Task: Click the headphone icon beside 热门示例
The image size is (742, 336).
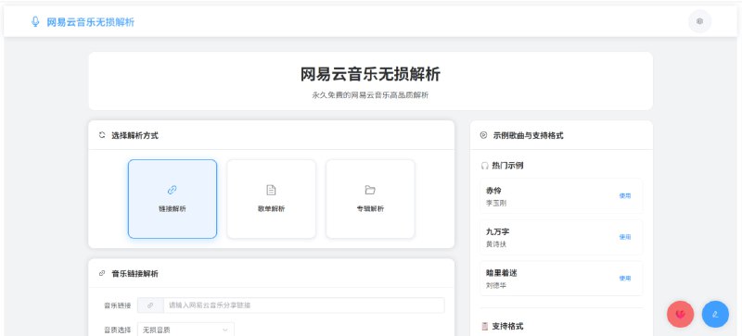Action: (484, 166)
